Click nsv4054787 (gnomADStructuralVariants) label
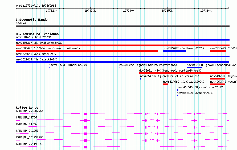This screenshot has height=150, width=237. coord(170,76)
